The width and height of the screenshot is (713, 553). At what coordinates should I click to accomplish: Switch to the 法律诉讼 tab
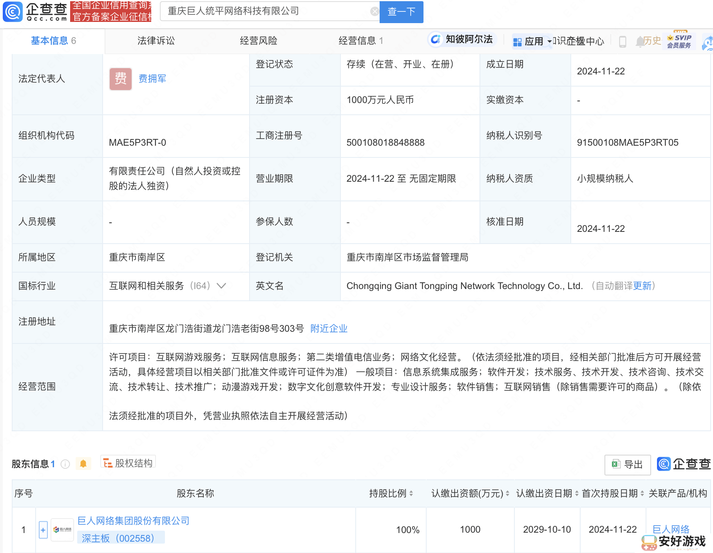pyautogui.click(x=156, y=41)
